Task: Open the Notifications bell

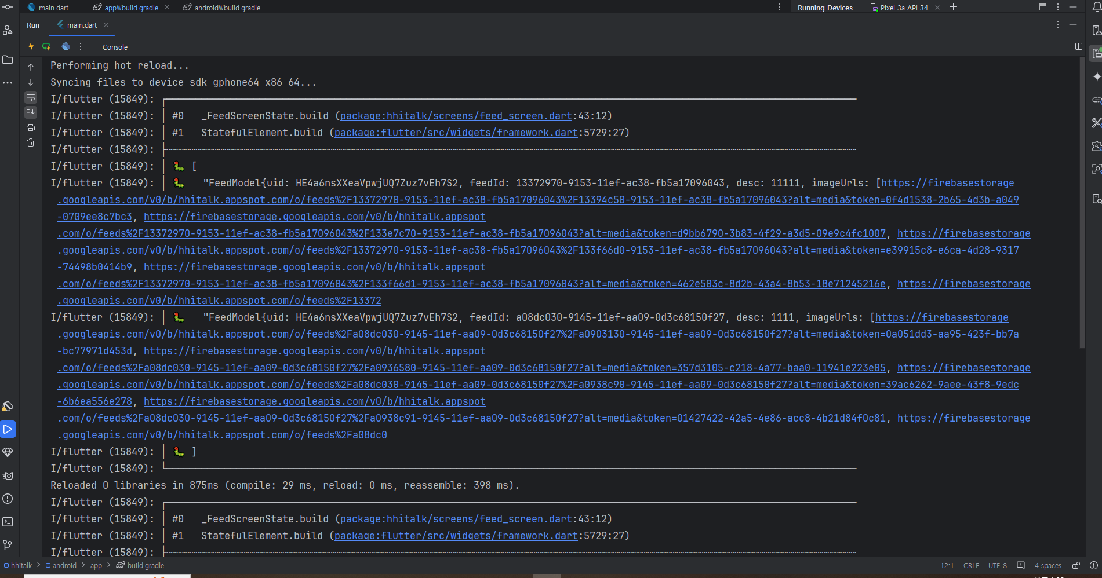Action: point(1096,7)
